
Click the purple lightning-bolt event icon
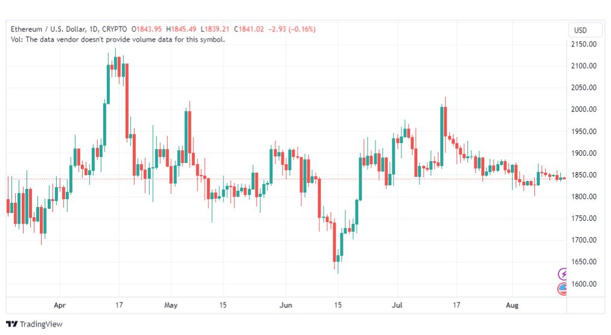click(563, 274)
